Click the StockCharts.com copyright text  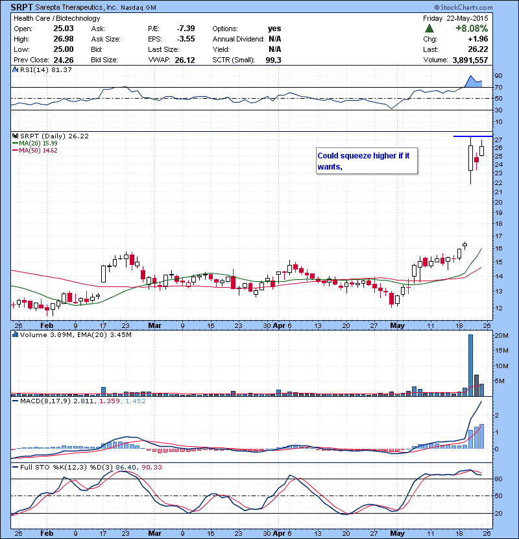(463, 7)
